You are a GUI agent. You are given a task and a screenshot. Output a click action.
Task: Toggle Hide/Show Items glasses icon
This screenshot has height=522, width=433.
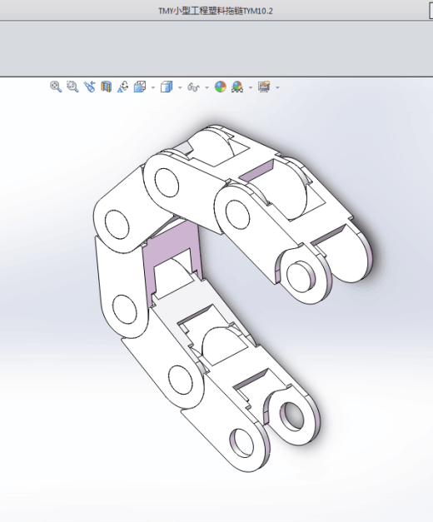(x=193, y=87)
